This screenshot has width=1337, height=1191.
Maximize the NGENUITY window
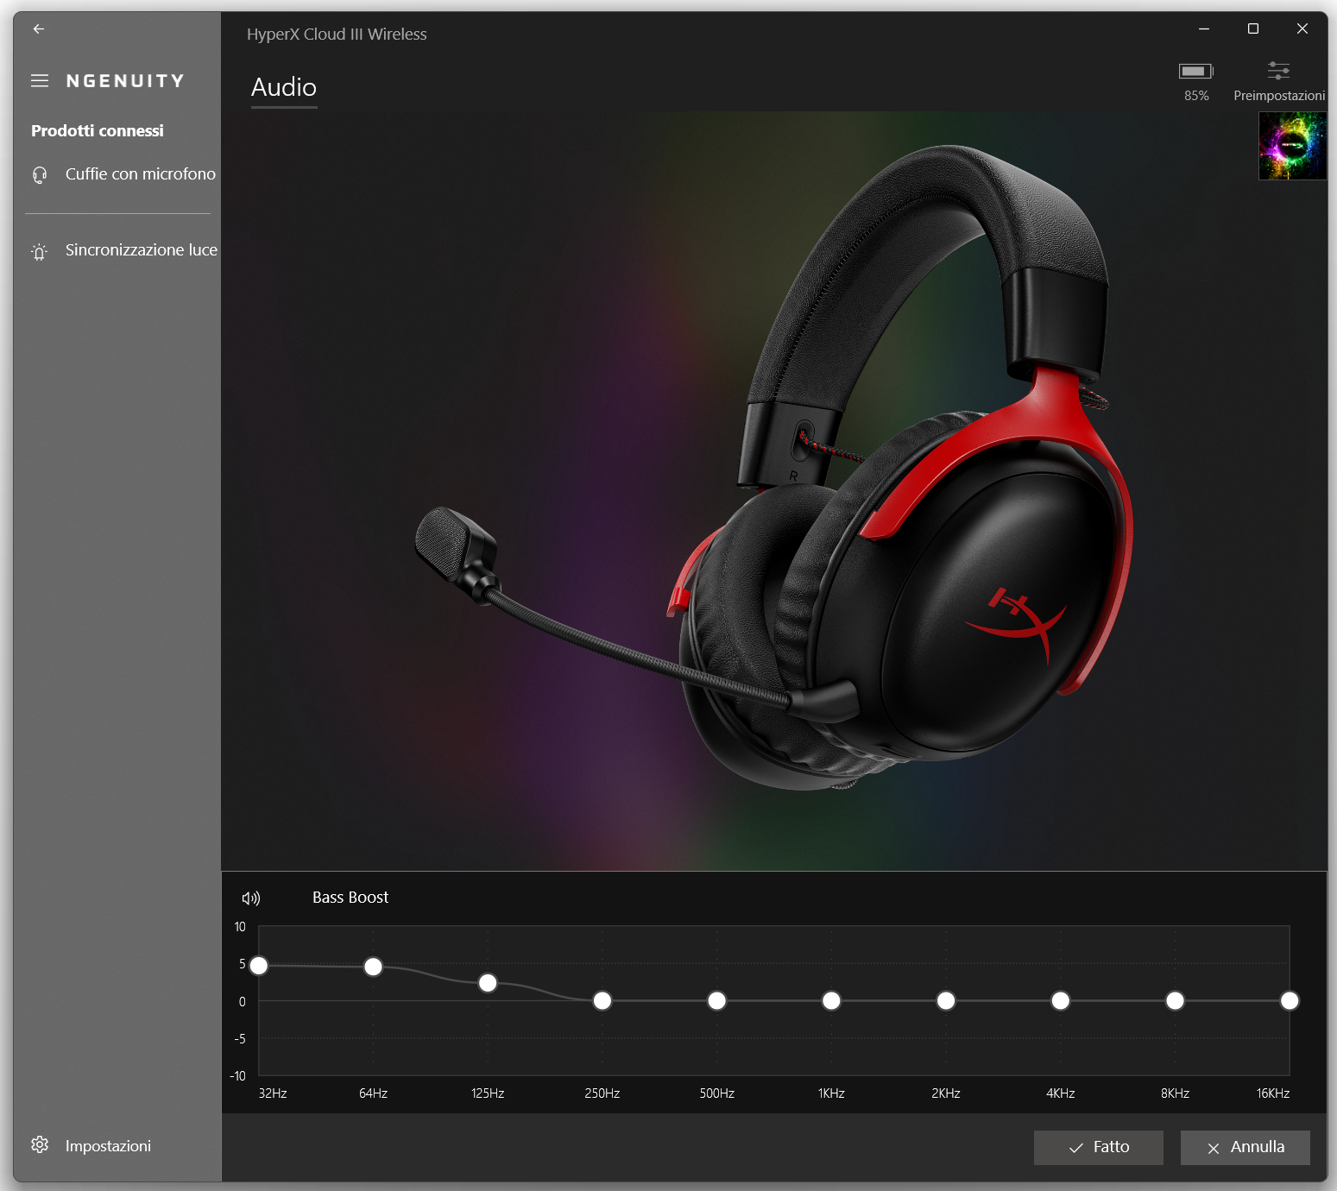pyautogui.click(x=1253, y=28)
